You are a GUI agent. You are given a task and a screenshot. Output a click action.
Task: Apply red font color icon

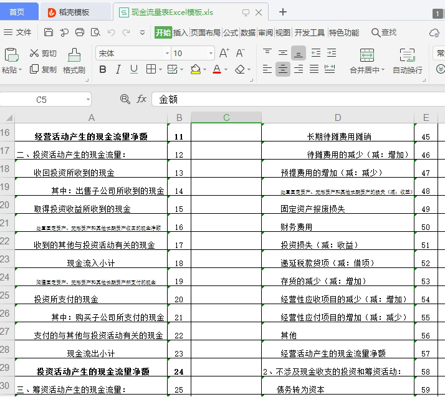217,69
